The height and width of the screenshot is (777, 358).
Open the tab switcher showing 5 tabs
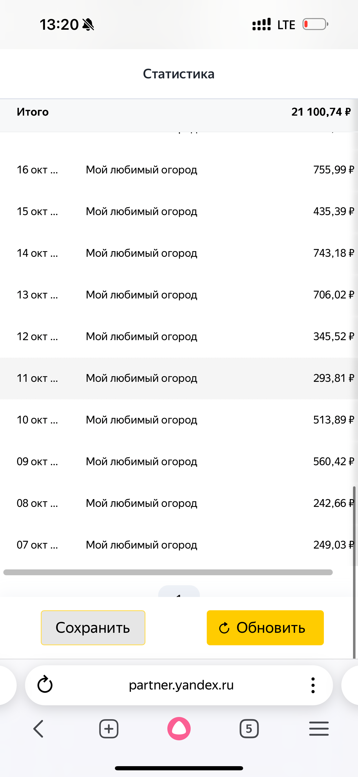pos(249,729)
